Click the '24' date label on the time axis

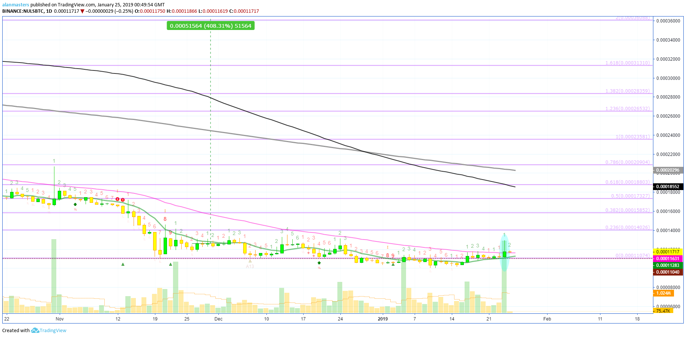click(340, 319)
